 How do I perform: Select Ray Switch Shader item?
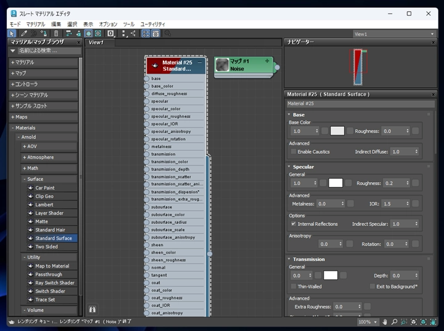click(x=52, y=283)
